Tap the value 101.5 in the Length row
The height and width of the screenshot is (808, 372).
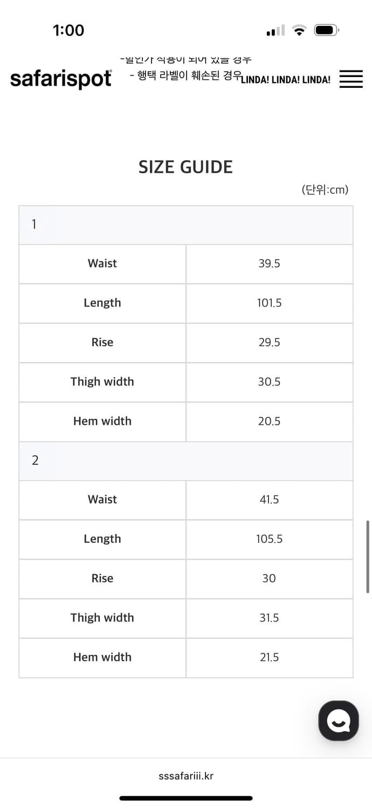[x=269, y=303]
